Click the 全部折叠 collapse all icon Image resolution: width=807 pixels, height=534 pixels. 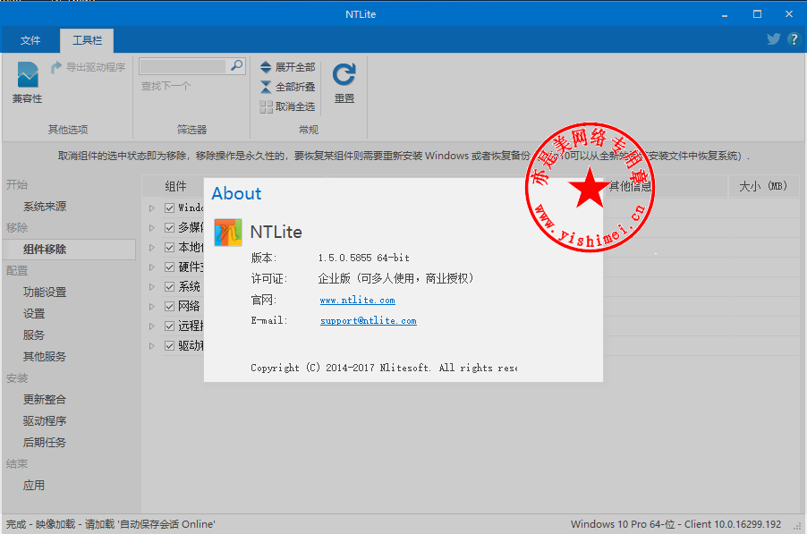coord(266,87)
